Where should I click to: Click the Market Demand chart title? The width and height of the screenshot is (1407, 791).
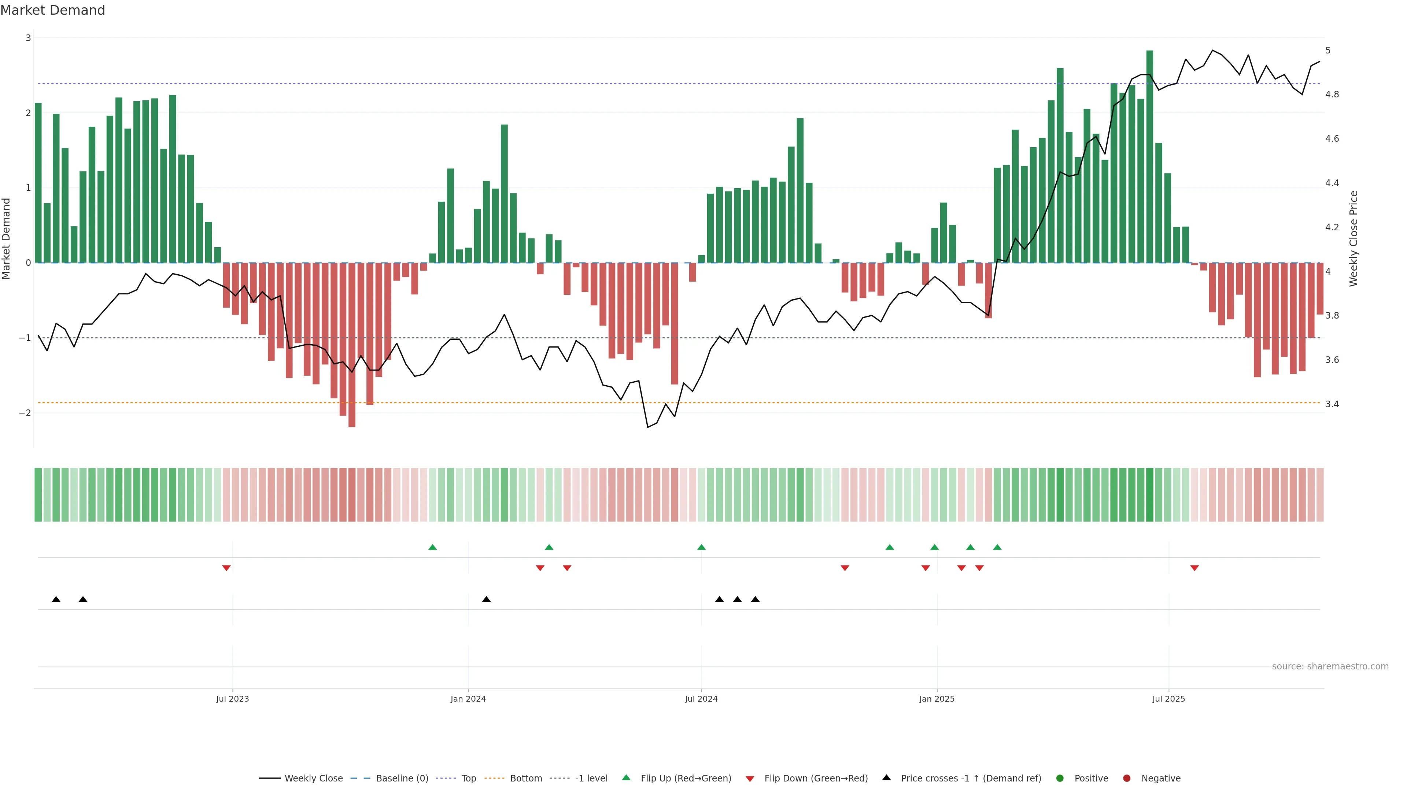click(x=52, y=10)
